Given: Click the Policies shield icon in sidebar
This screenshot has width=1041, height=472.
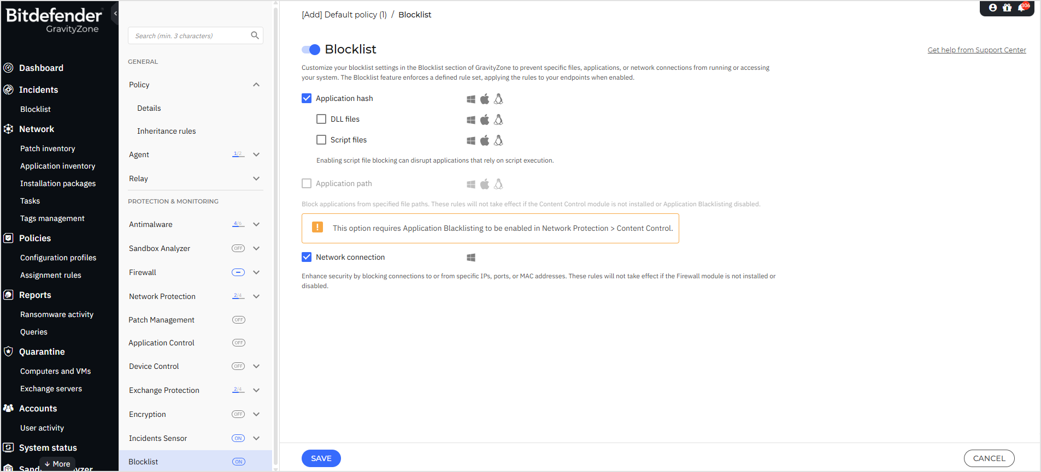Looking at the screenshot, I should 8,238.
